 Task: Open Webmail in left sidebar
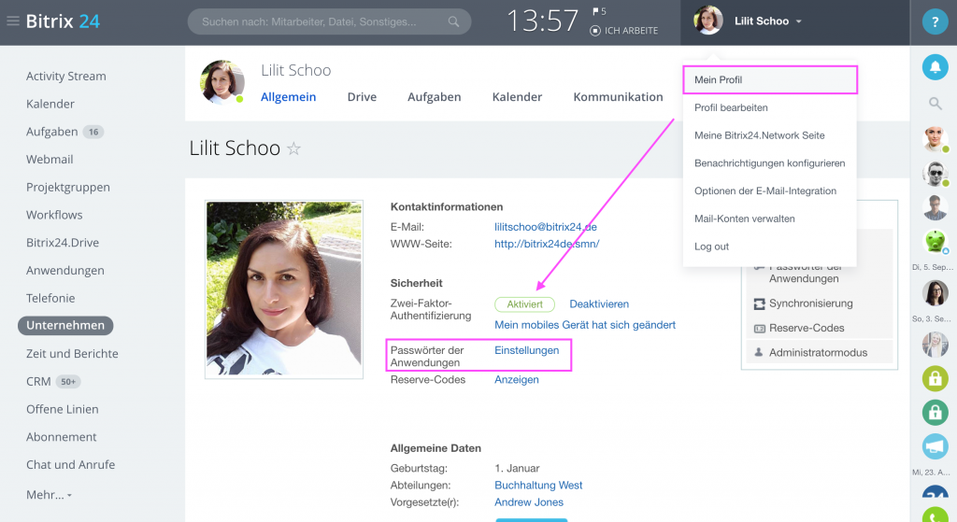pos(50,160)
